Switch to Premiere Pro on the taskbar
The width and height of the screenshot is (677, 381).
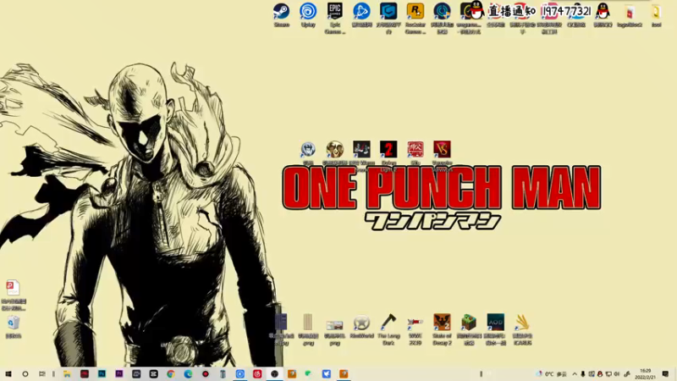pos(118,374)
